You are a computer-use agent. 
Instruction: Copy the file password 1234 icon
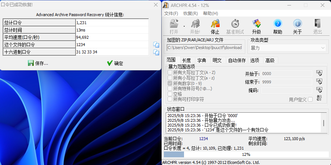coord(156,45)
